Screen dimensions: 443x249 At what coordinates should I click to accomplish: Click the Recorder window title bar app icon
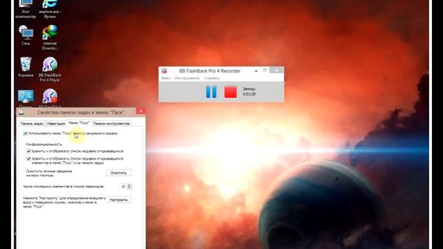point(164,71)
